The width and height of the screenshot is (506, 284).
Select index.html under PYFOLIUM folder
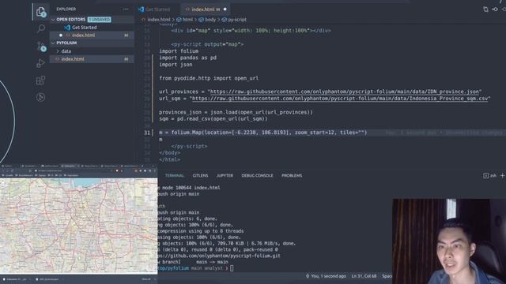[x=92, y=59]
